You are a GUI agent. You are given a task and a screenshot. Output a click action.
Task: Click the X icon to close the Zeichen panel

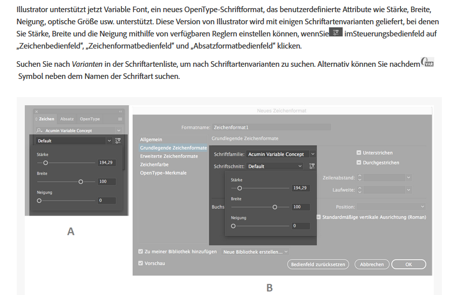(x=36, y=112)
